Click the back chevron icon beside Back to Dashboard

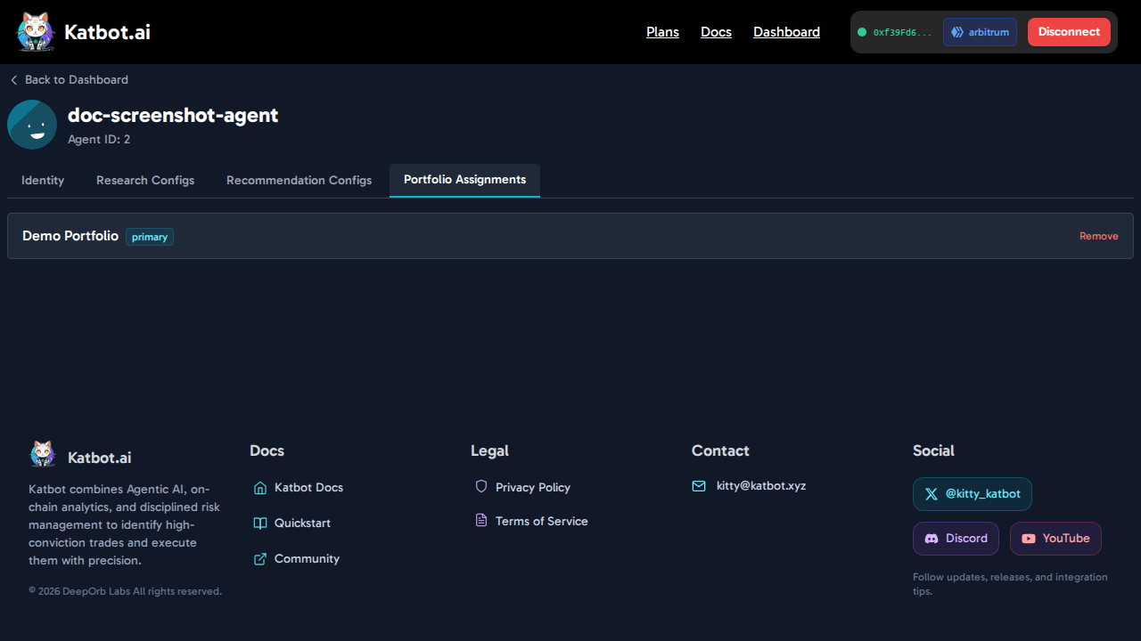tap(13, 80)
